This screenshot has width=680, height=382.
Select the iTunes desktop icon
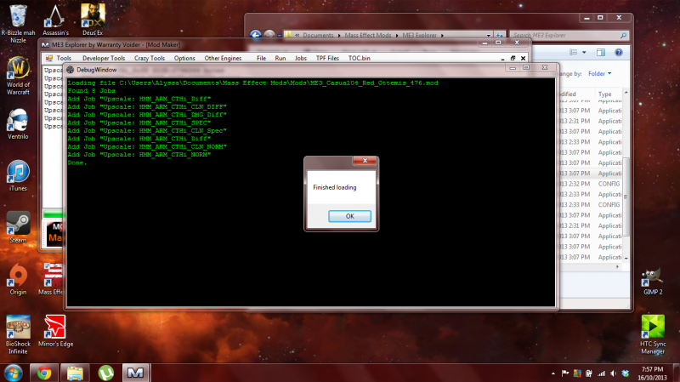click(18, 174)
